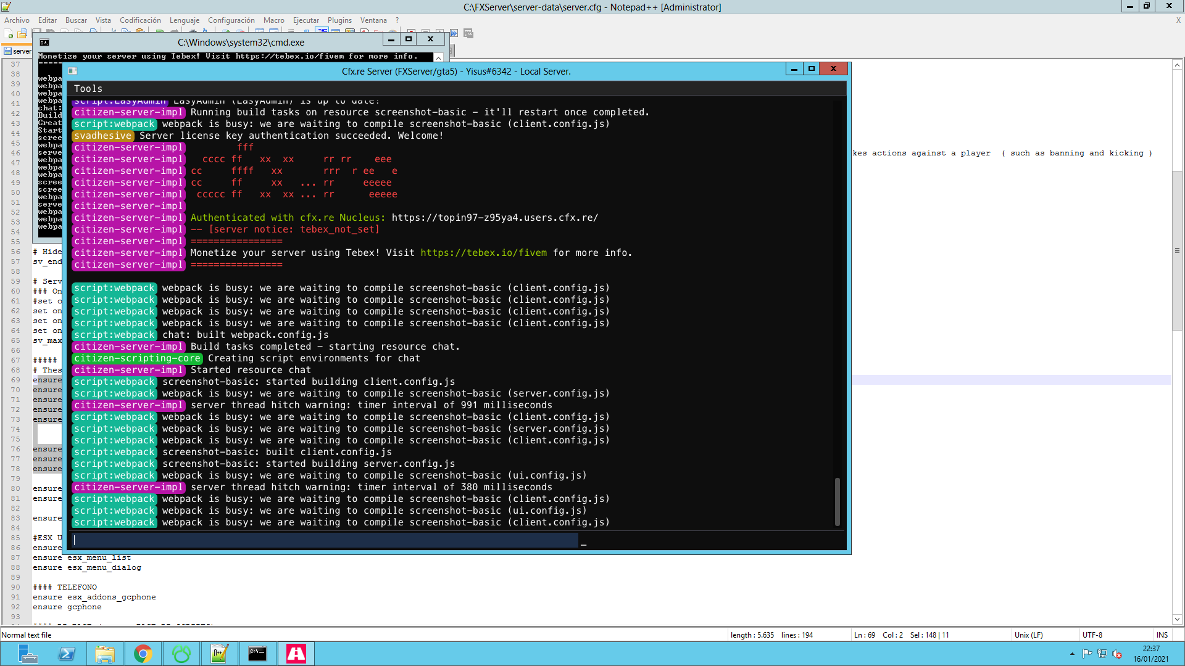Click the Open file toolbar icon in Notepad++

(23, 33)
